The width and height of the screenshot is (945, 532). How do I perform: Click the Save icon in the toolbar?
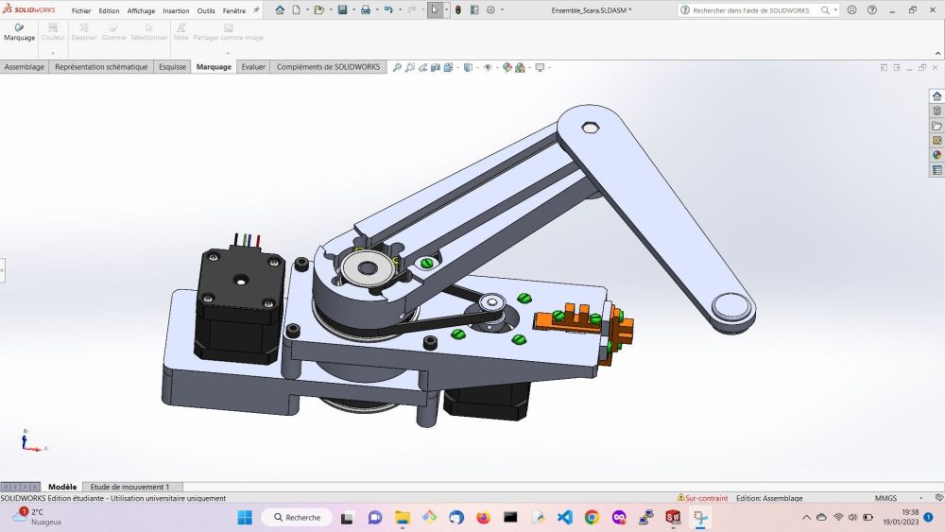coord(342,10)
